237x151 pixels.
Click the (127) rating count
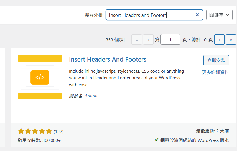coord(58,132)
